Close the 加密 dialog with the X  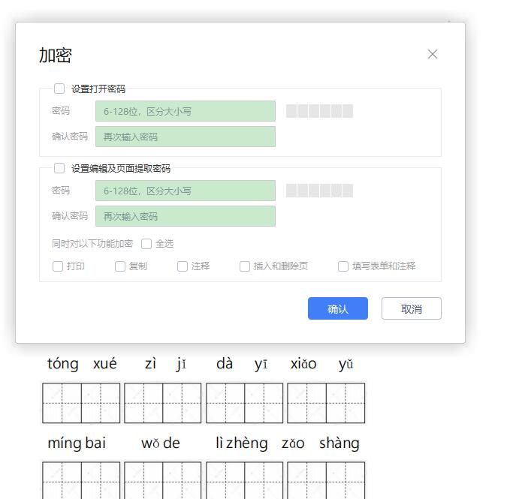coord(433,54)
